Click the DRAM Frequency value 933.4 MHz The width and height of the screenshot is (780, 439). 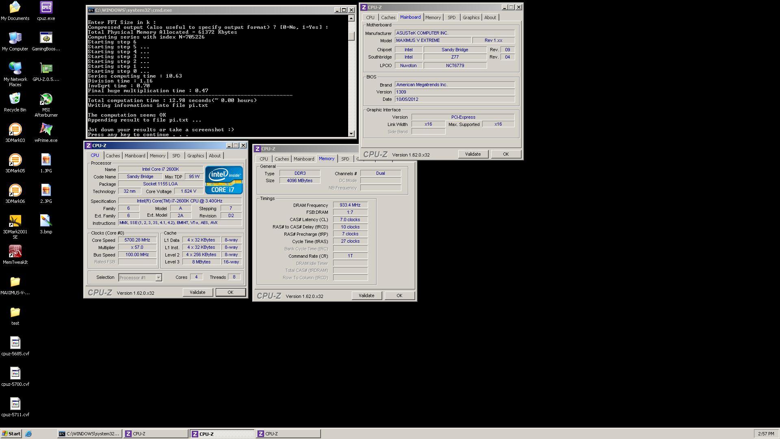coord(350,205)
